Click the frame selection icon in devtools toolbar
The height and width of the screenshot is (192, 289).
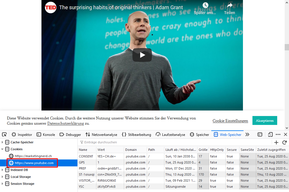coord(260,134)
